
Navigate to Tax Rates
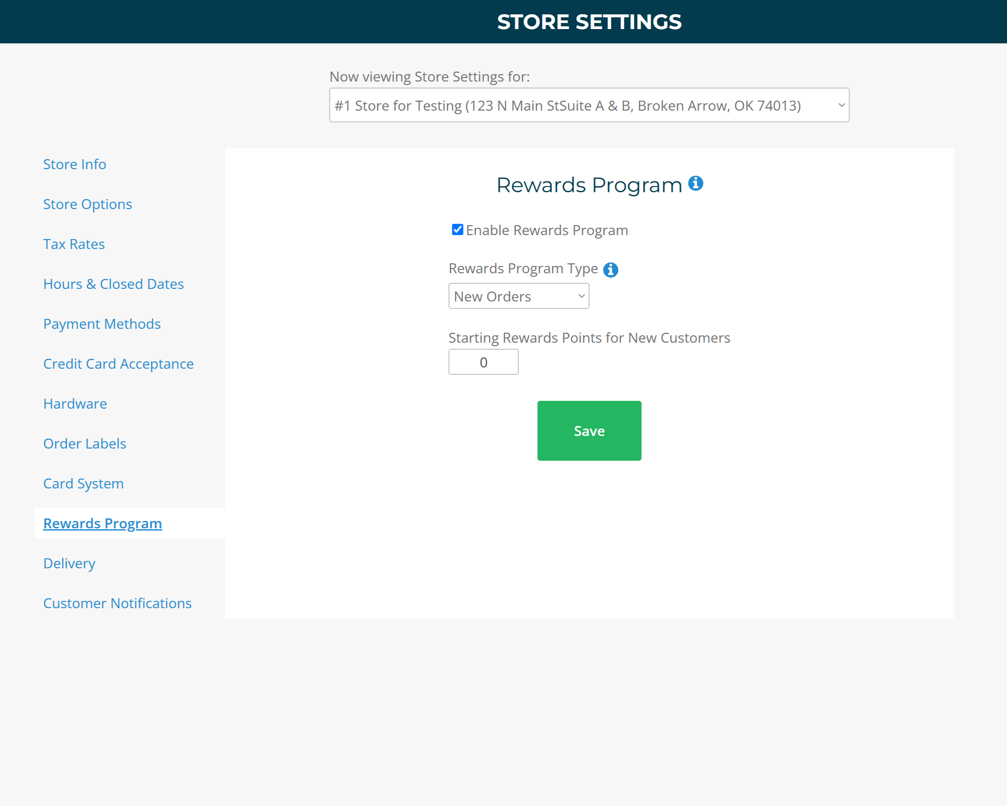coord(74,244)
